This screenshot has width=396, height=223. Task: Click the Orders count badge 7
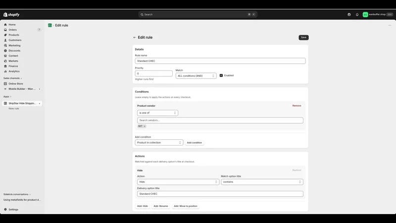39,30
